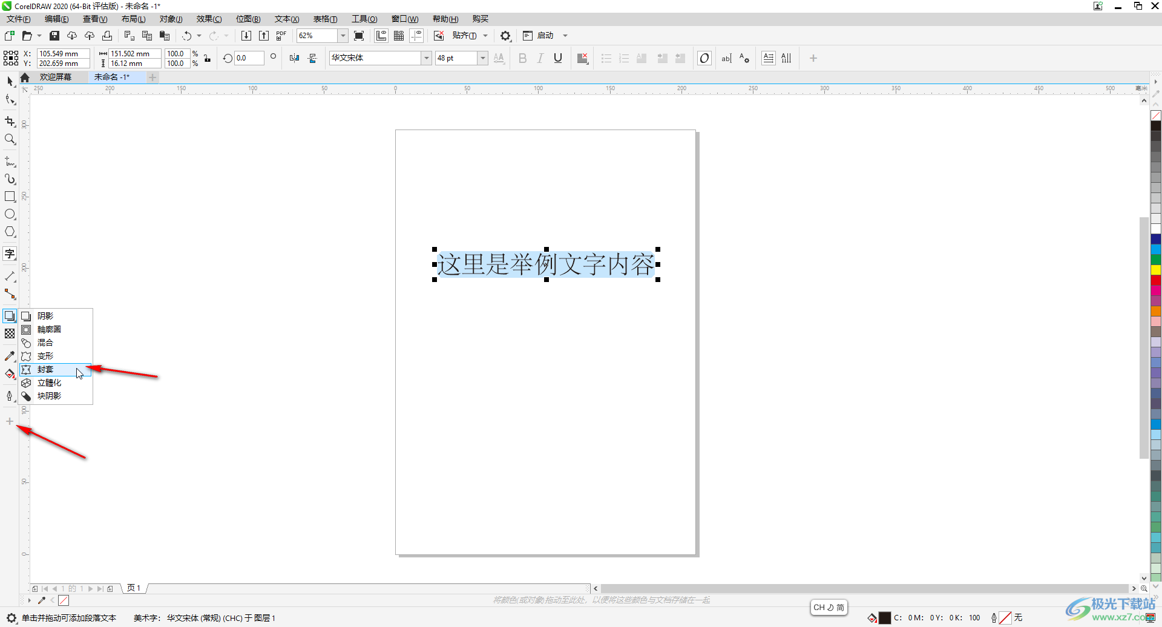1162x627 pixels.
Task: Toggle vertical text direction
Action: point(786,58)
